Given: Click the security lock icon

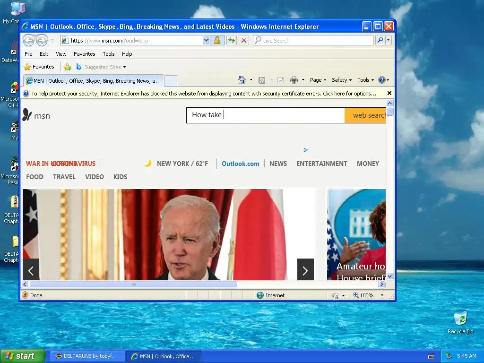Looking at the screenshot, I should pos(217,41).
